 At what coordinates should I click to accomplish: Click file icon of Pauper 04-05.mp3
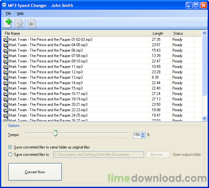point(5,45)
